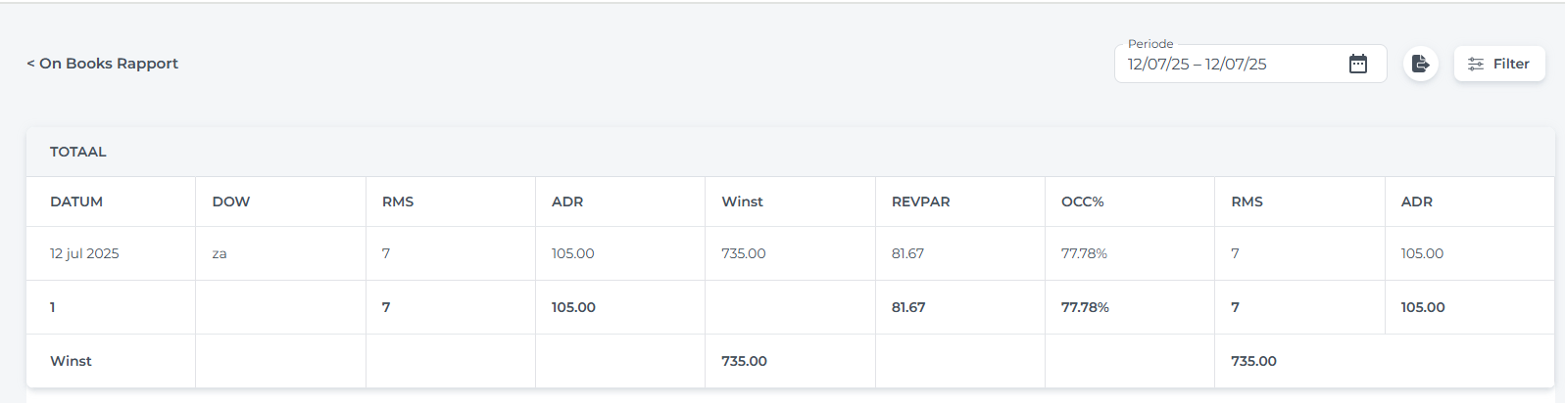Open the calendar date picker icon
The width and height of the screenshot is (1565, 403).
pyautogui.click(x=1357, y=64)
